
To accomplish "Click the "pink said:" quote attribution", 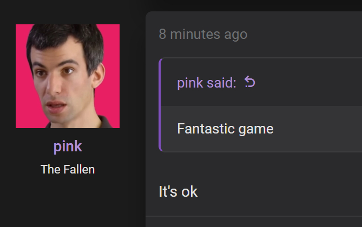I will [206, 83].
